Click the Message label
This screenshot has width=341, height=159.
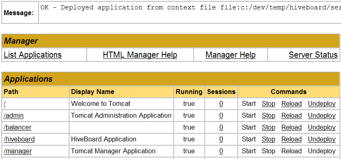tap(19, 13)
